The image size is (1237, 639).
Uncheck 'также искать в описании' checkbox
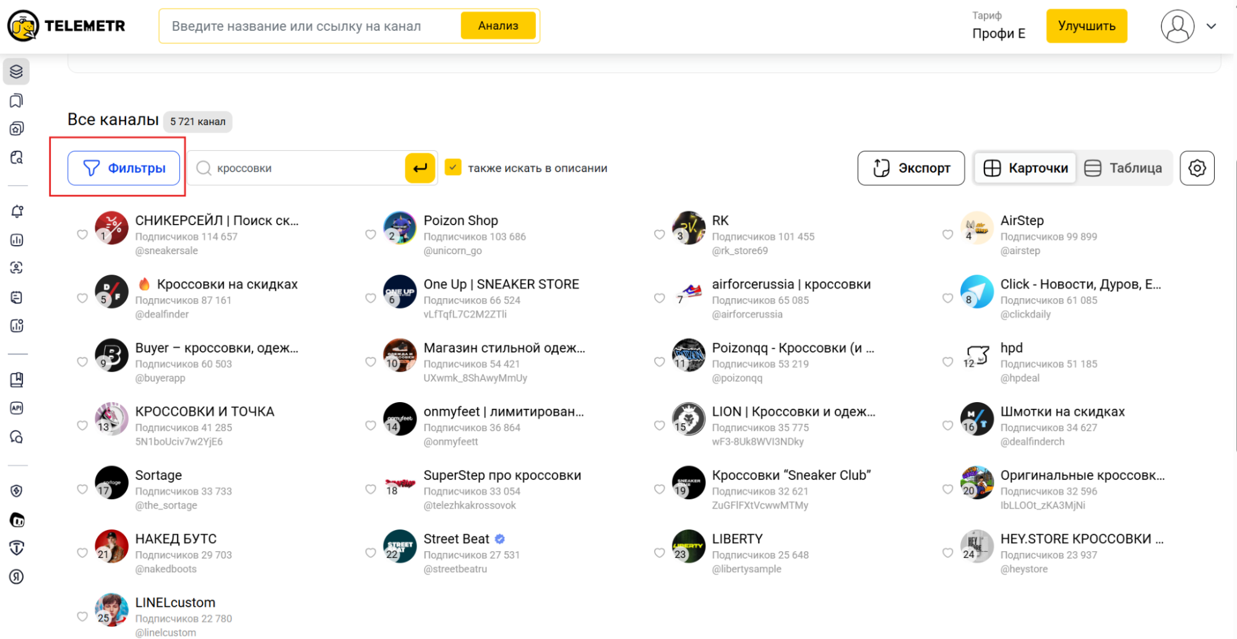tap(453, 168)
